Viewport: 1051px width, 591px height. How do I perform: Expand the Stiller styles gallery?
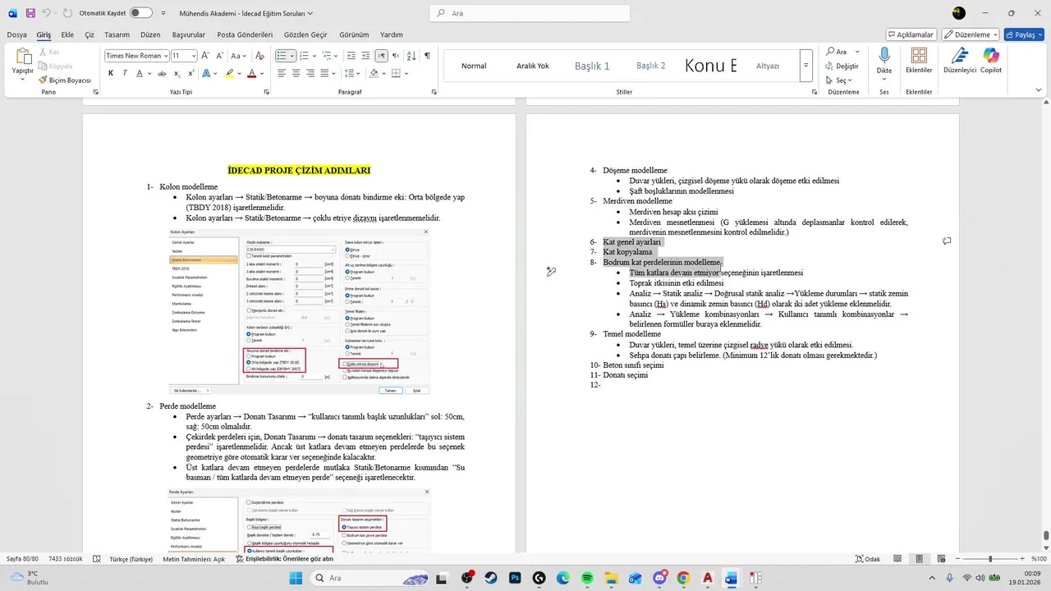click(x=806, y=66)
